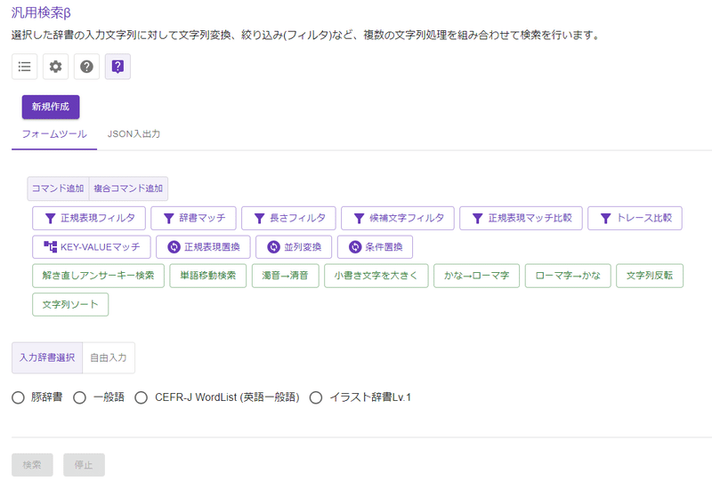Select the イラスト辞書Lv.1 radio button

pyautogui.click(x=316, y=398)
